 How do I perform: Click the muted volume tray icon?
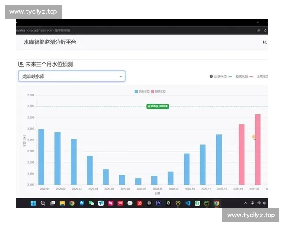tap(265, 203)
